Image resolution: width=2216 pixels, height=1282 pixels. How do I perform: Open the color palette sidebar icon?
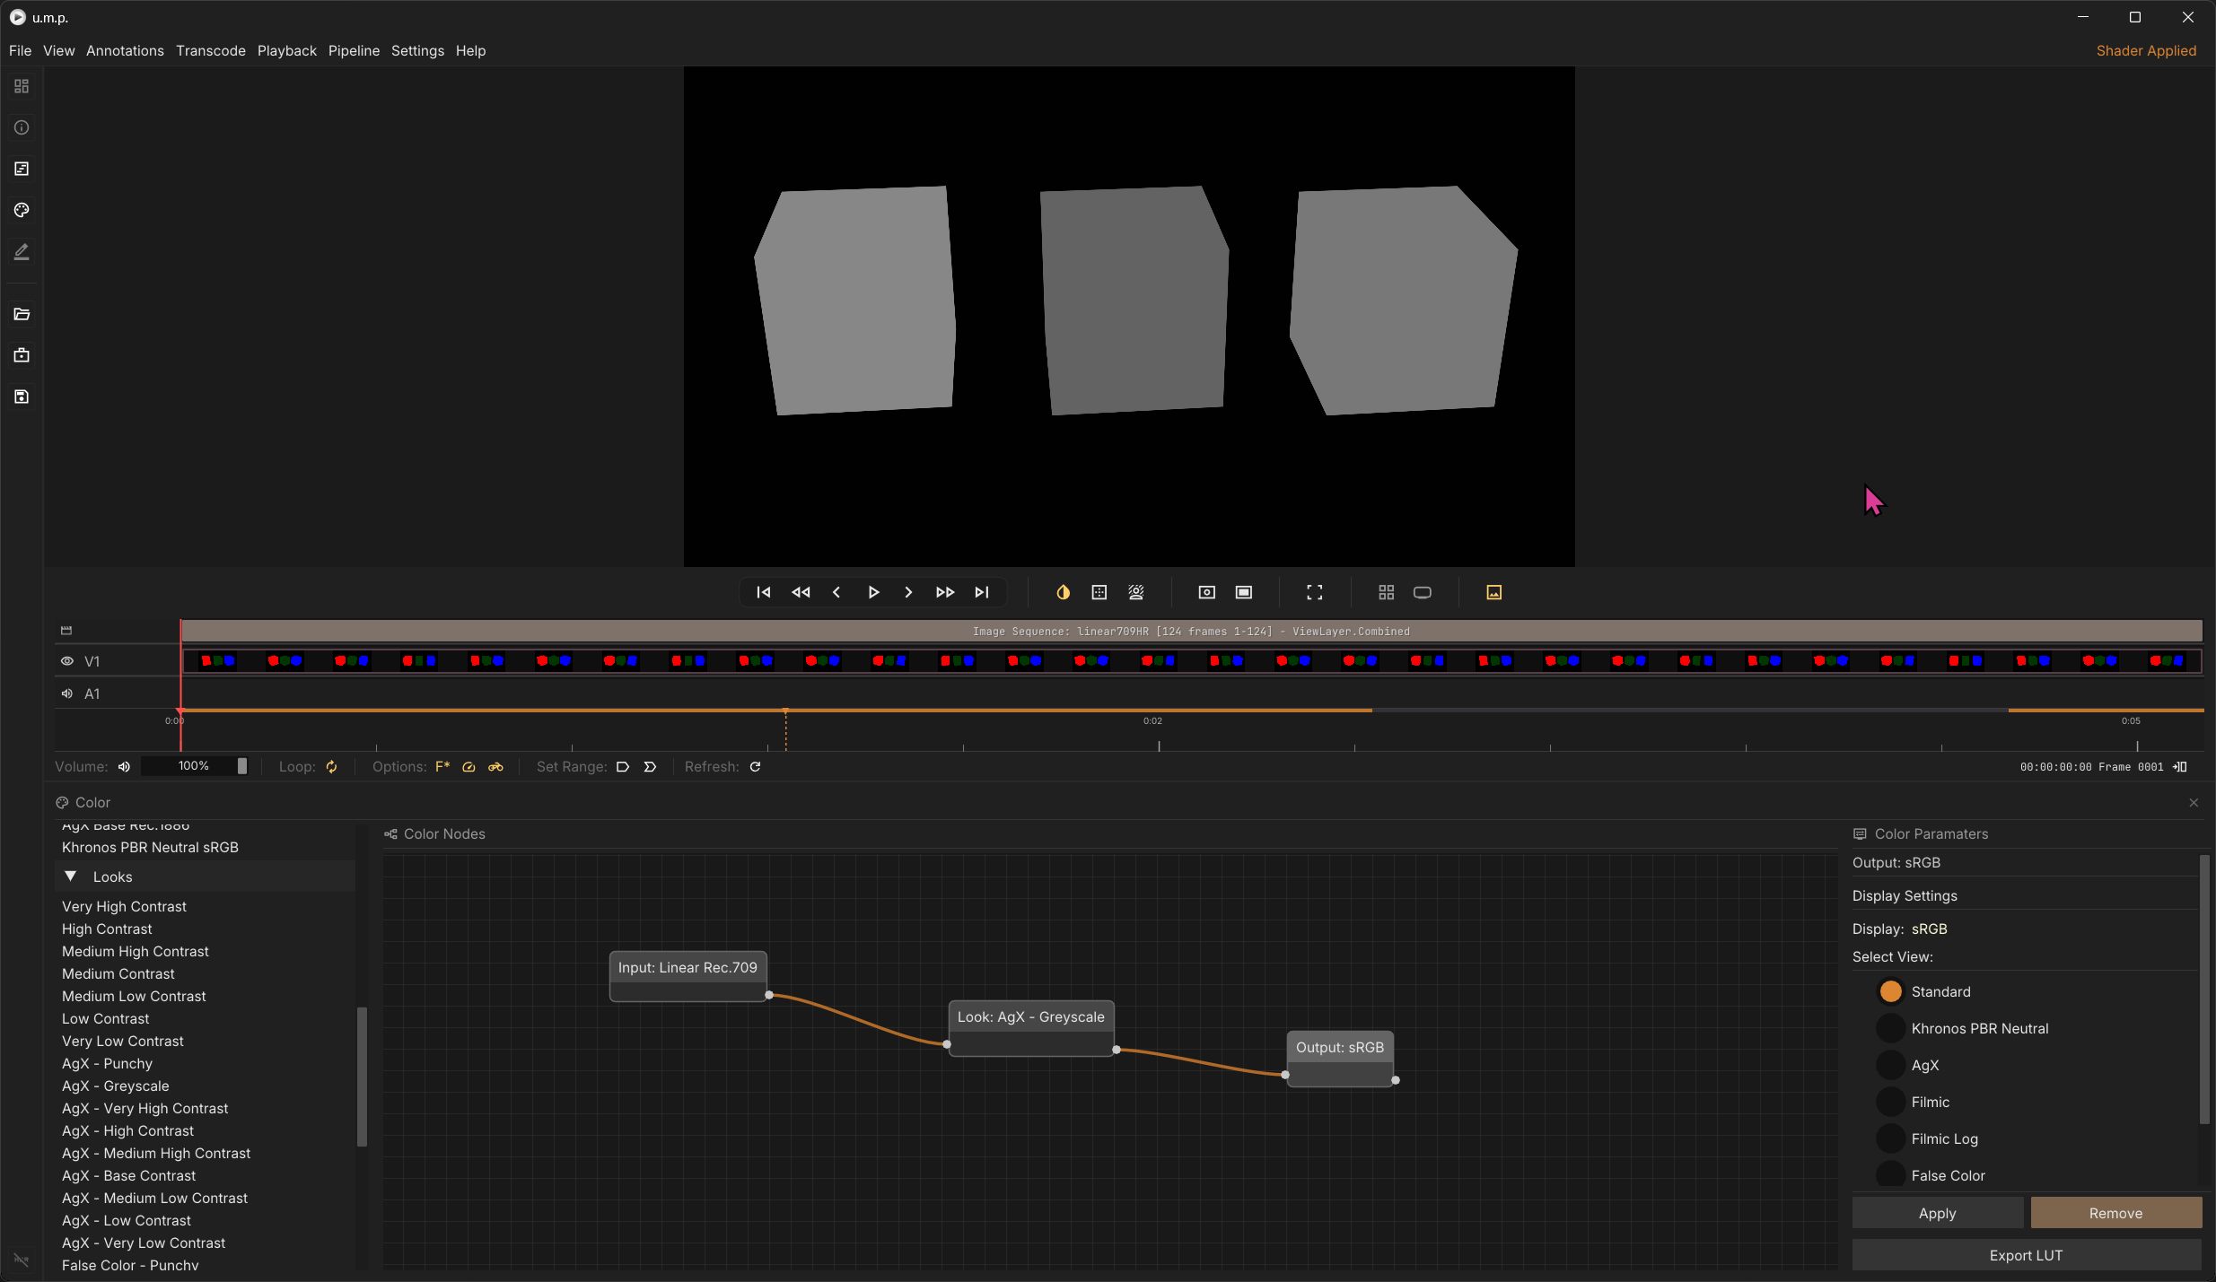tap(22, 210)
